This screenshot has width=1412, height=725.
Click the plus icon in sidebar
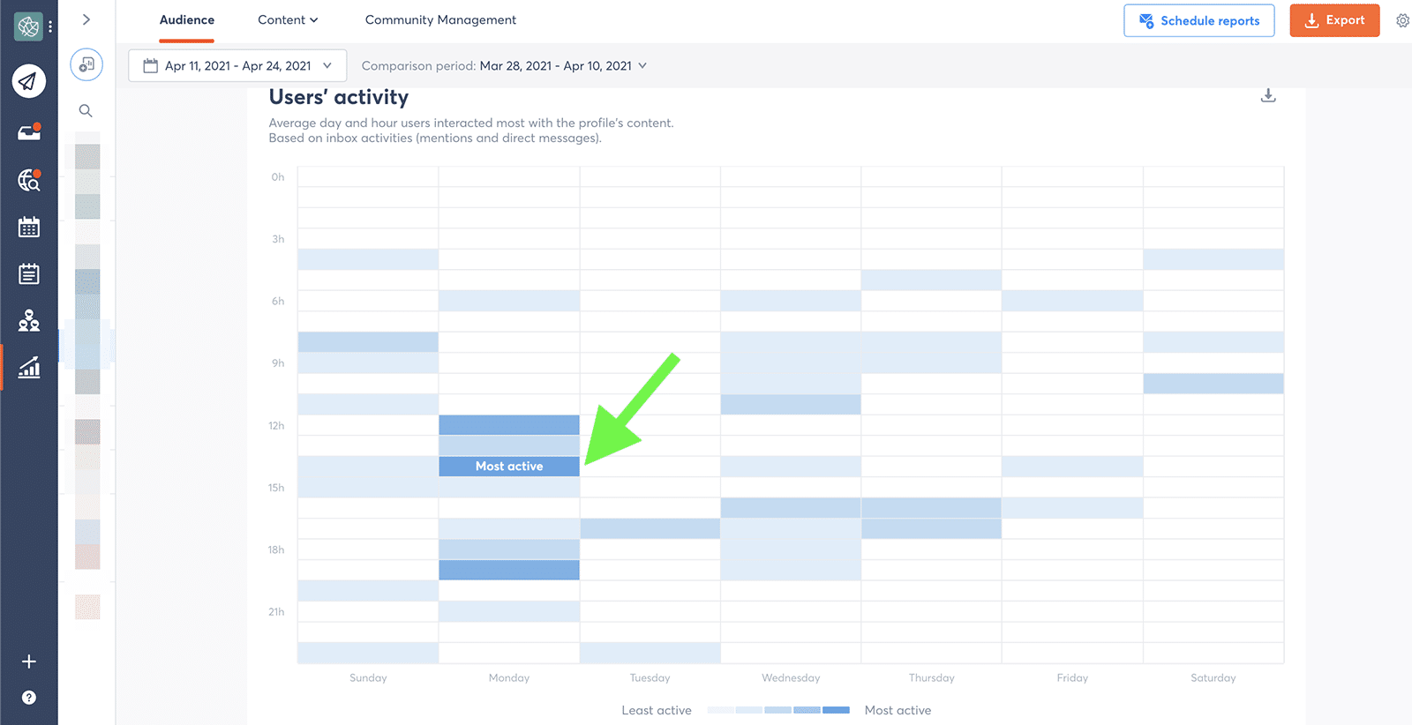click(x=29, y=661)
